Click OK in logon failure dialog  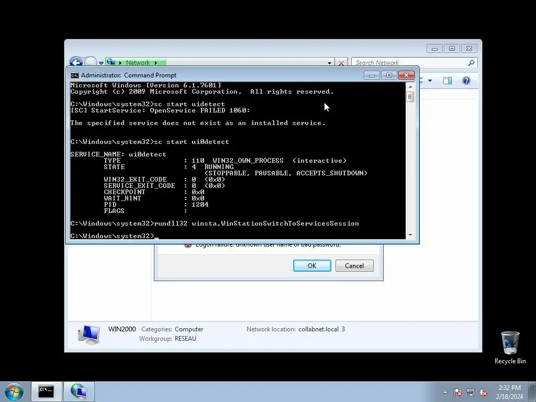tap(312, 265)
